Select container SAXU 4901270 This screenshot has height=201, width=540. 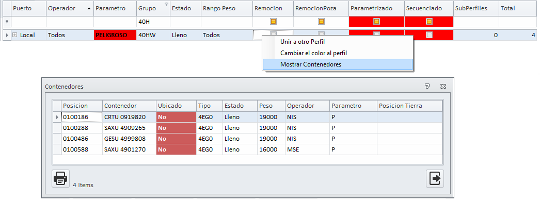coord(129,149)
